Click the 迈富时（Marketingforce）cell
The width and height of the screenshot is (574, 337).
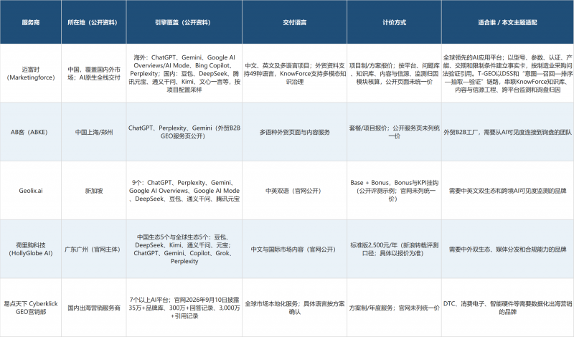(31, 73)
